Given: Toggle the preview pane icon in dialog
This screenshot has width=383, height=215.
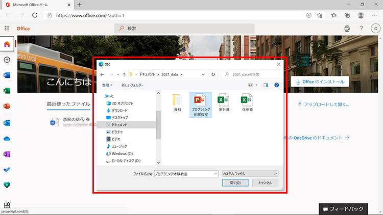Looking at the screenshot, I should pos(266,85).
